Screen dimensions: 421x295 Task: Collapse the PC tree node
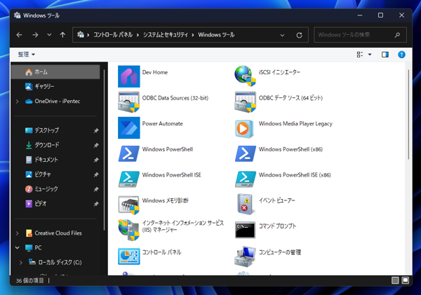(18, 248)
